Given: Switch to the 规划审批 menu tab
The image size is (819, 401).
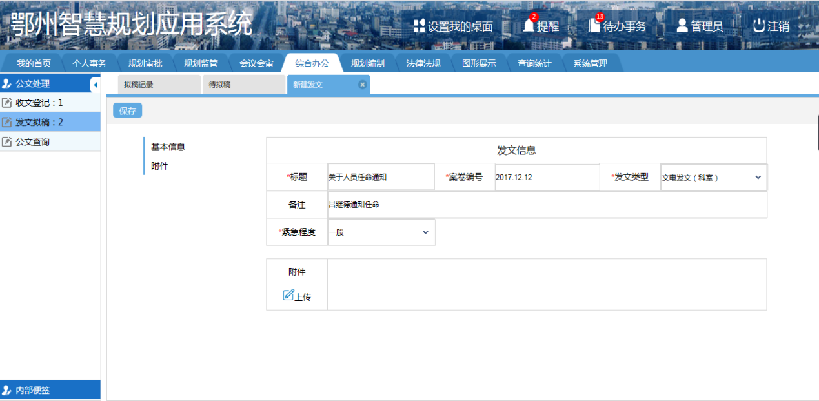Looking at the screenshot, I should [145, 63].
